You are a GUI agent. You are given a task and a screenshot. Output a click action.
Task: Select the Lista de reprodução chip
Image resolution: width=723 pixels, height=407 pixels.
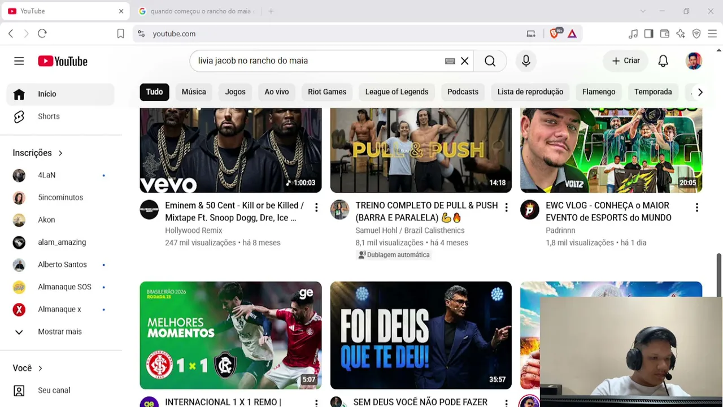tap(530, 92)
